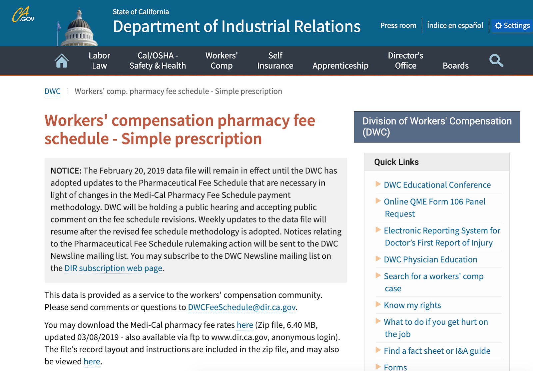The height and width of the screenshot is (371, 533).
Task: Follow the DIR subscription web page link
Action: point(113,268)
